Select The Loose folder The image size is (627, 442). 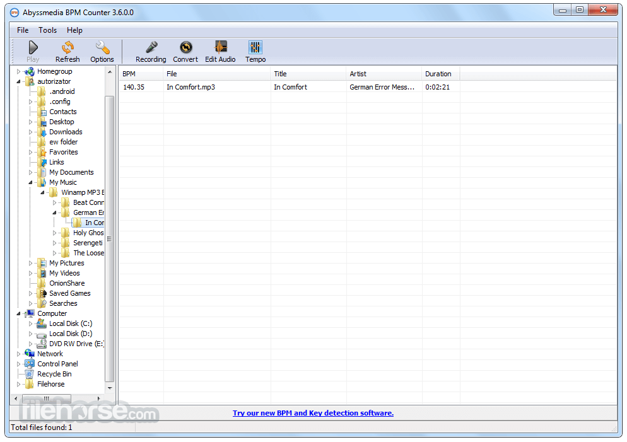[88, 253]
